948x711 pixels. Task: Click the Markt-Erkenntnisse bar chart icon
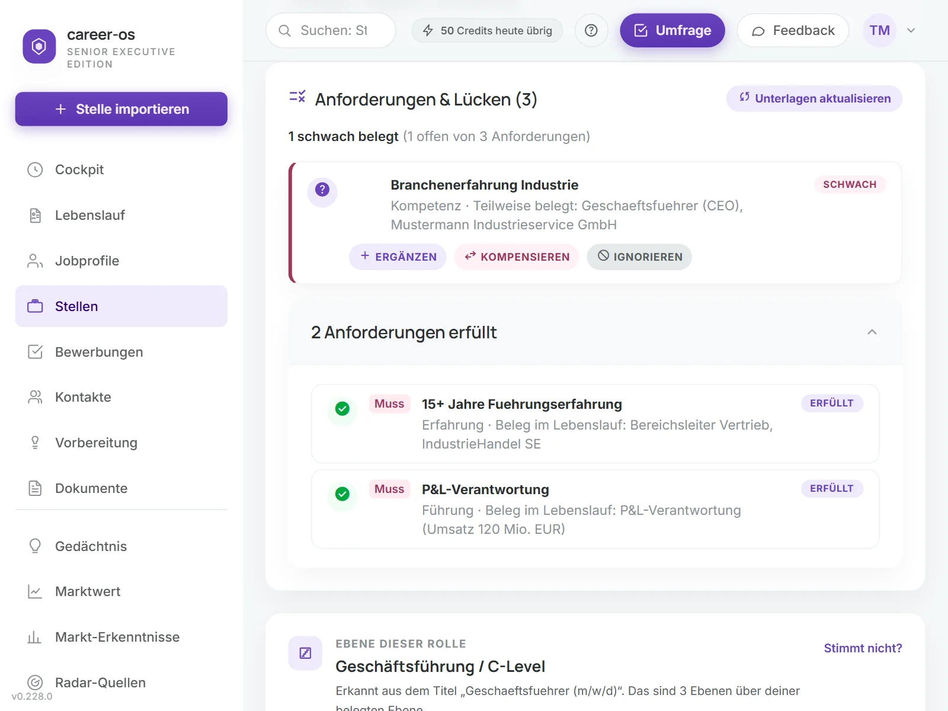tap(35, 637)
